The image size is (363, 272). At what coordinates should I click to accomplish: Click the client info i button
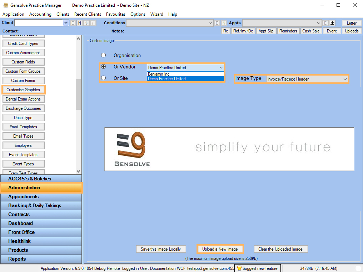coord(93,23)
